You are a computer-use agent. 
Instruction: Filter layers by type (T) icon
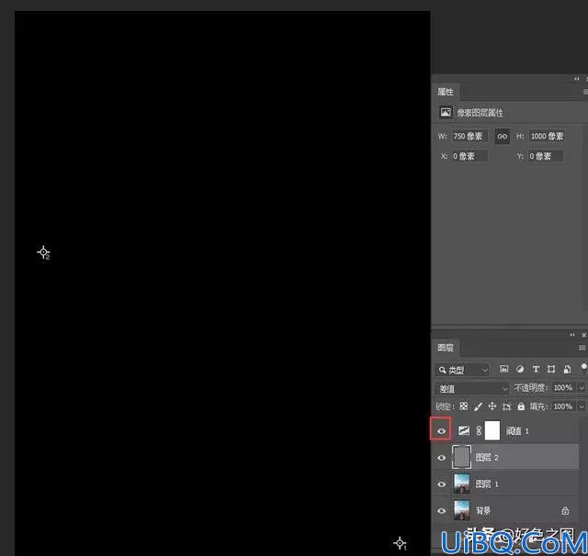click(x=536, y=369)
